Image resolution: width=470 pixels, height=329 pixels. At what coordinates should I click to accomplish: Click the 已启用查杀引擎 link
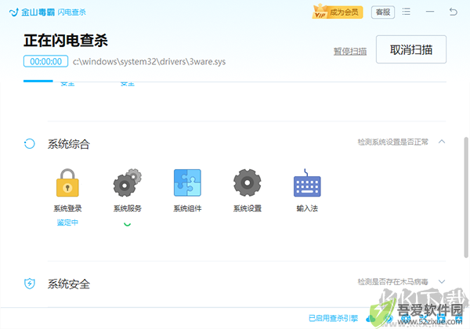coord(334,318)
